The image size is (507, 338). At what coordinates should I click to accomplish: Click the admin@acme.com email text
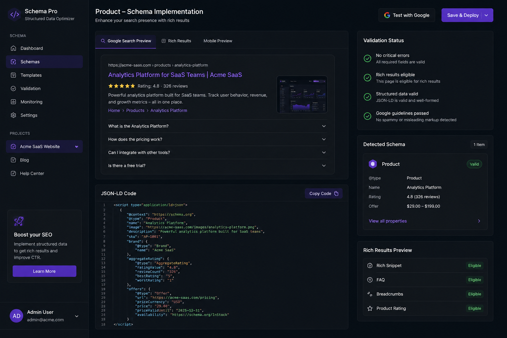45,320
